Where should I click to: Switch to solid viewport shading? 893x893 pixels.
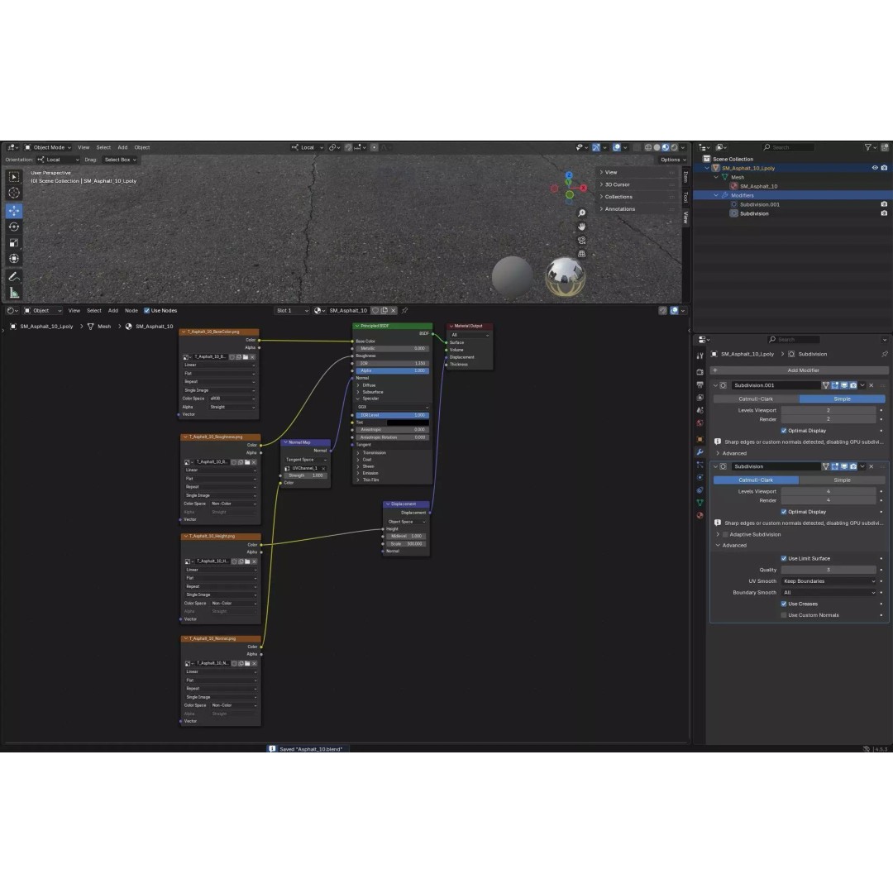pos(657,147)
